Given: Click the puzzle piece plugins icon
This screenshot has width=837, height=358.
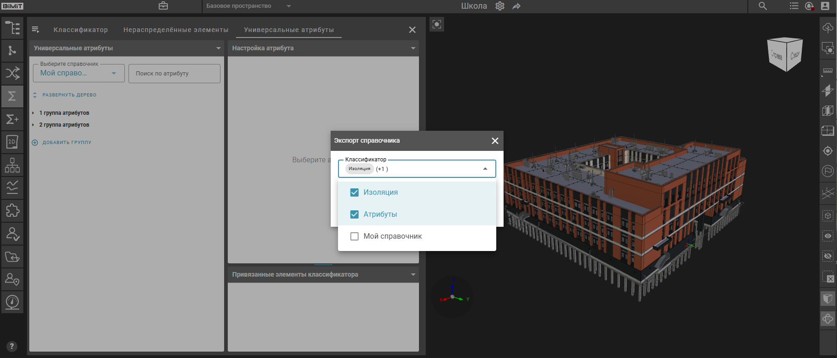Looking at the screenshot, I should (x=12, y=211).
